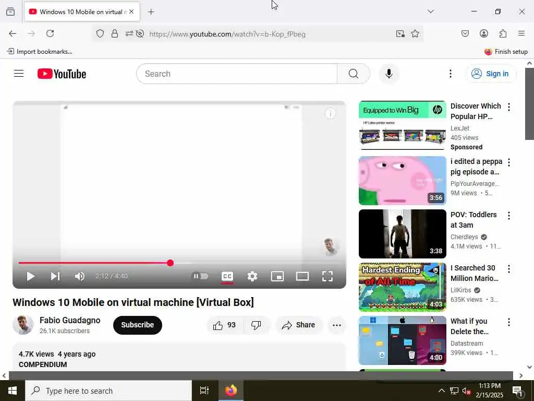
Task: Open the YouTube guide hamburger menu
Action: coord(19,74)
